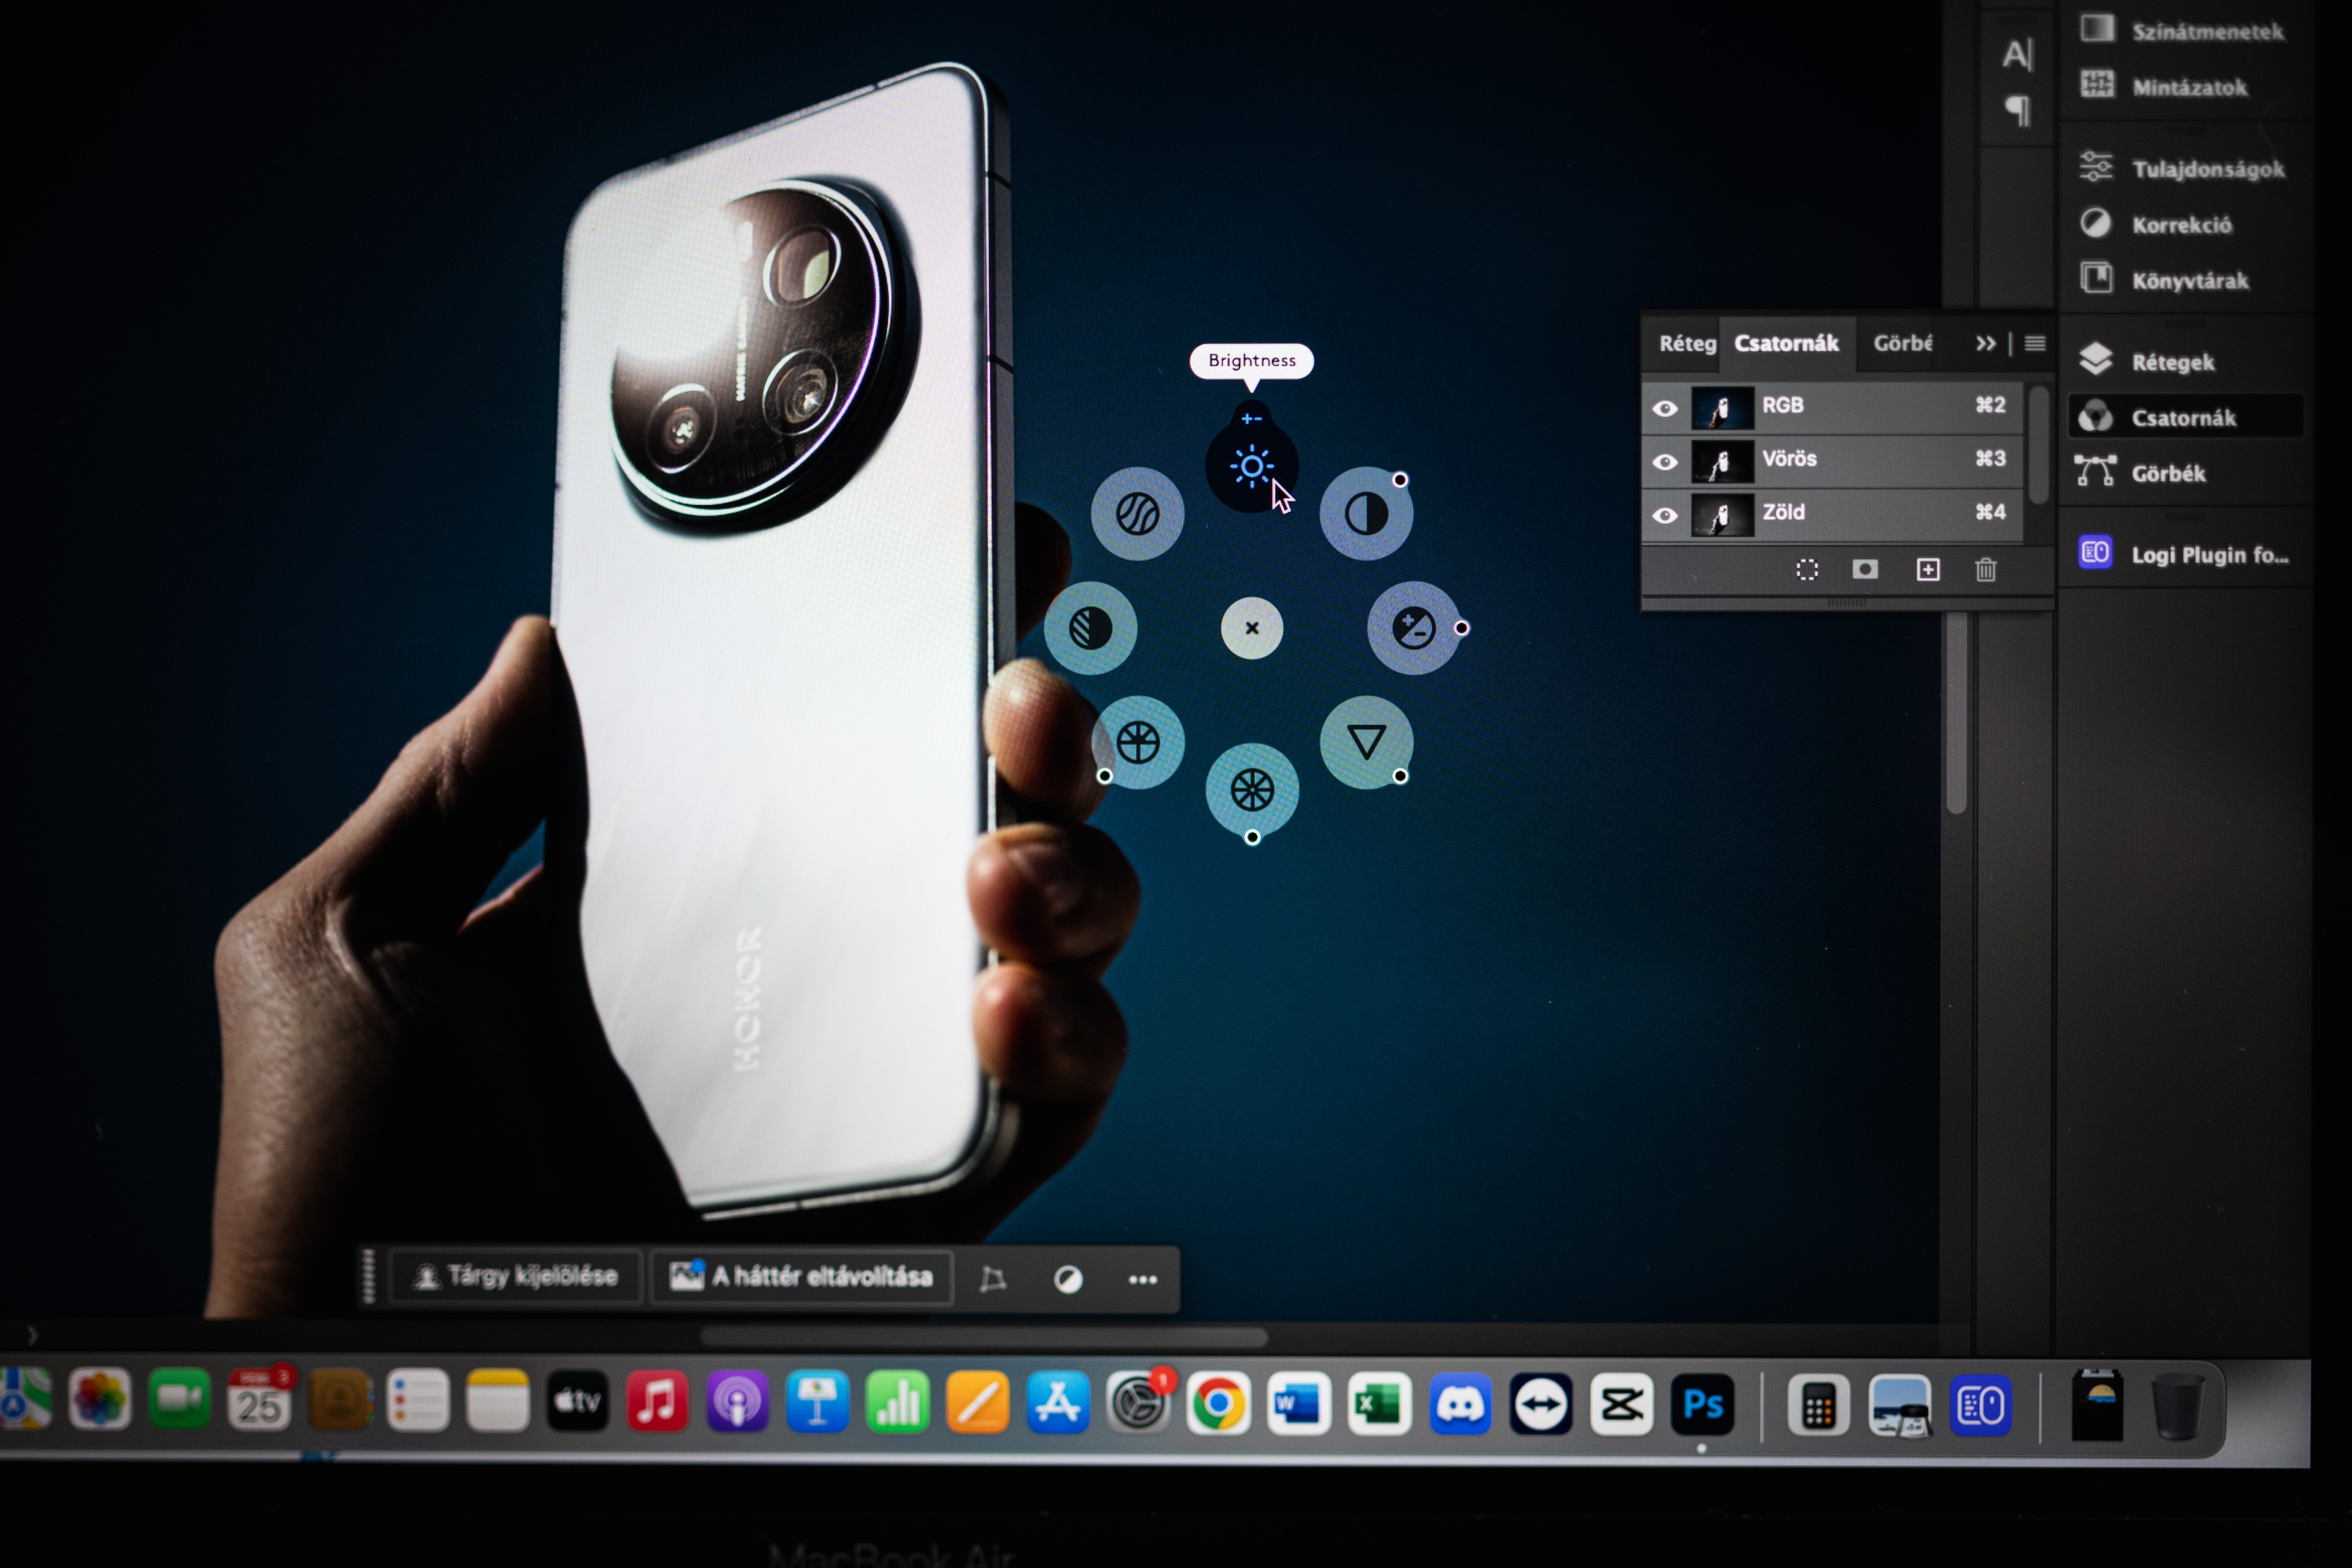Click the adjustment layer circle icon in taskbar
Viewport: 2352px width, 1568px height.
coord(1068,1279)
